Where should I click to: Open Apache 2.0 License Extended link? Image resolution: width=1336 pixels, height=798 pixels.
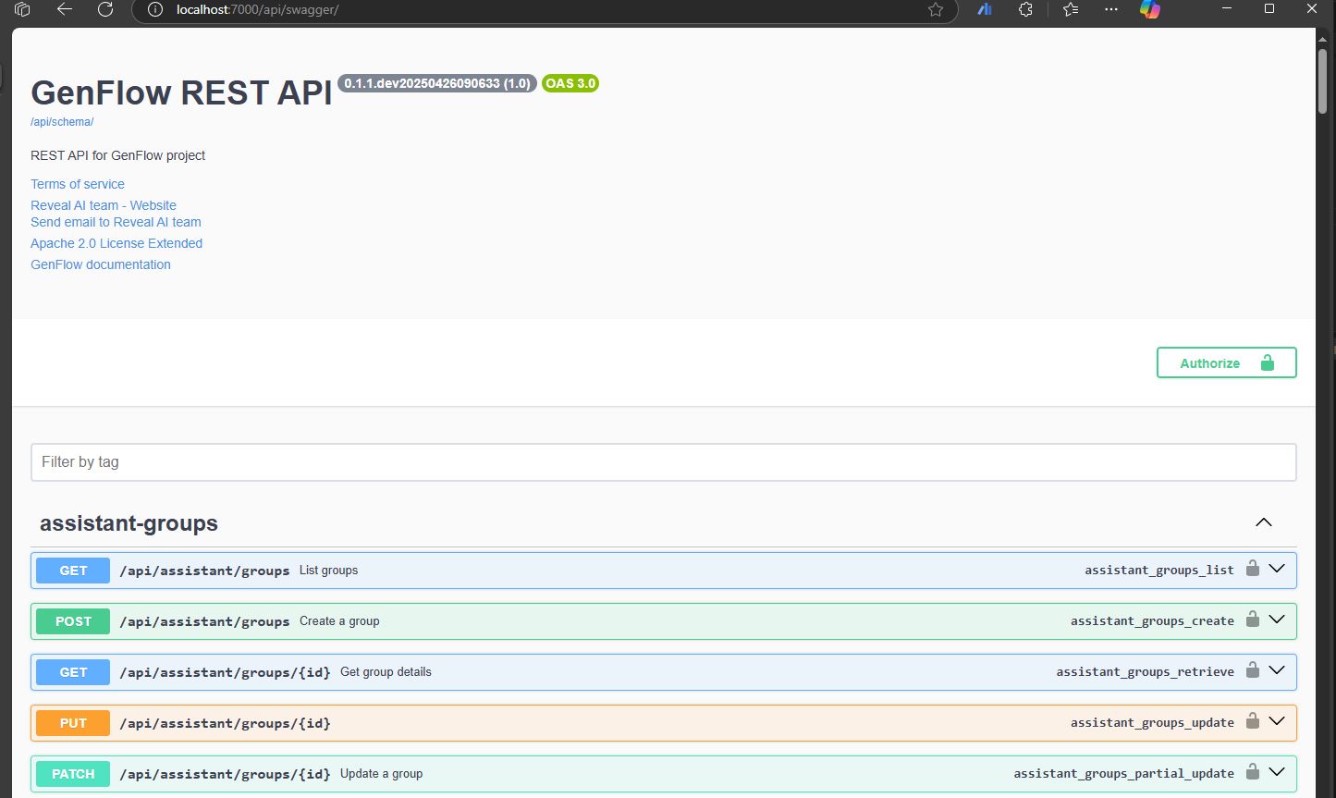(x=116, y=243)
